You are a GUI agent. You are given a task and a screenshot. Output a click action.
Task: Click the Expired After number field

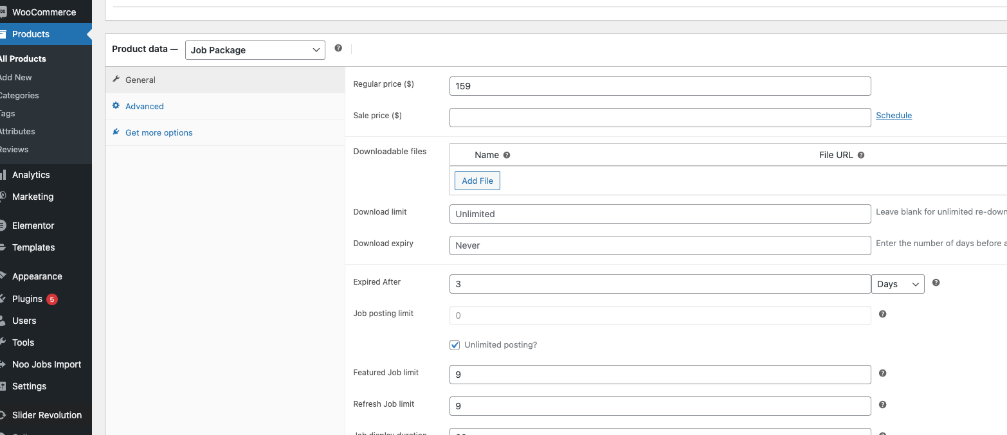pos(660,284)
